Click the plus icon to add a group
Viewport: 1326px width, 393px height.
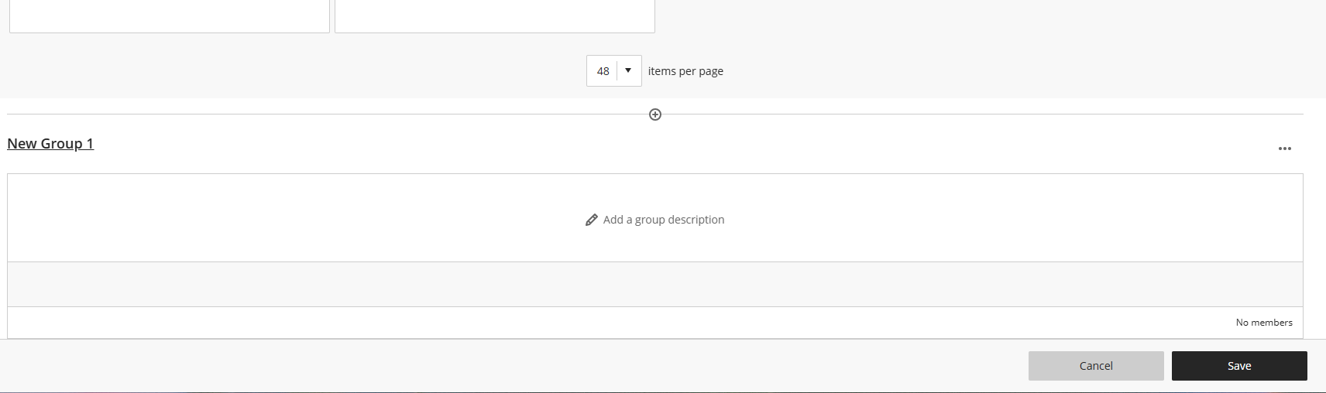655,114
